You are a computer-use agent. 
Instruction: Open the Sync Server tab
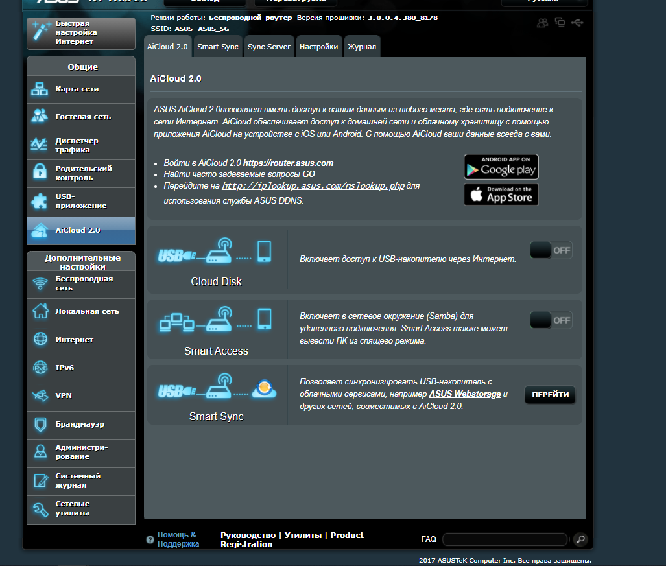click(268, 47)
